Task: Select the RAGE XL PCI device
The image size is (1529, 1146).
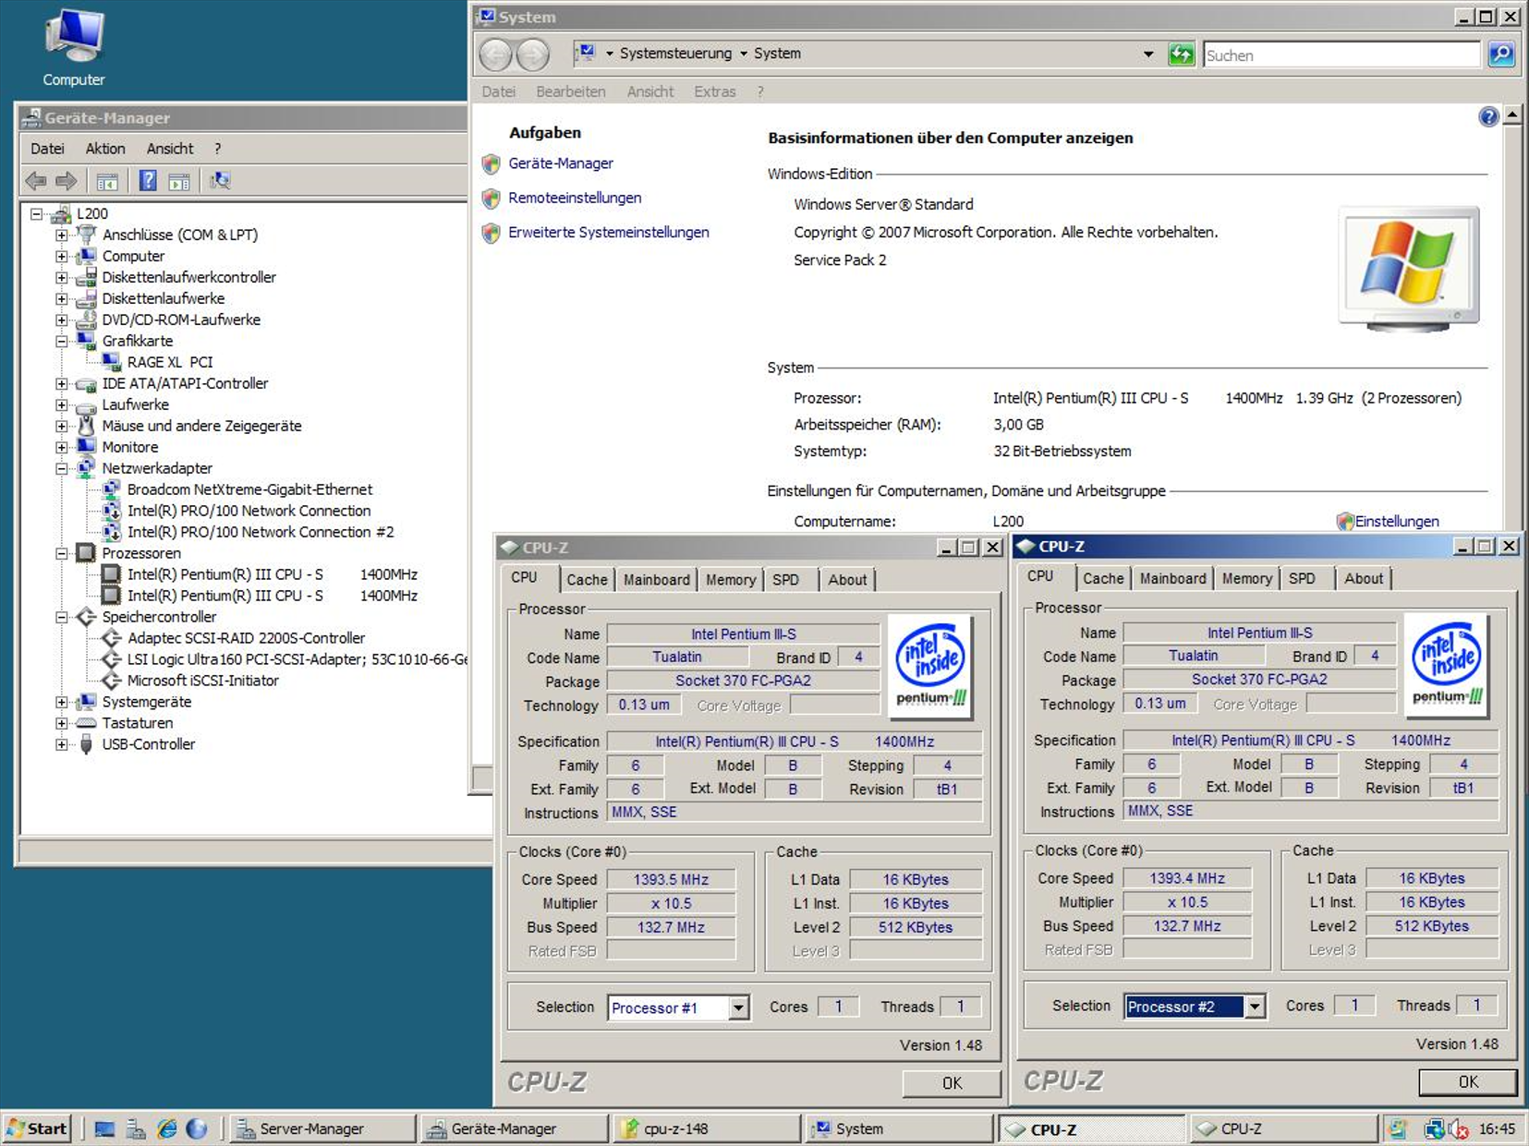Action: pyautogui.click(x=170, y=363)
